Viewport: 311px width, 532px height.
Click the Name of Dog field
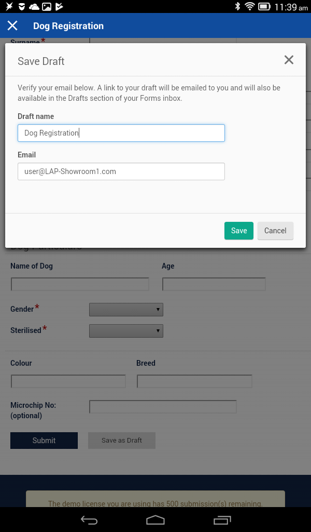pyautogui.click(x=80, y=284)
